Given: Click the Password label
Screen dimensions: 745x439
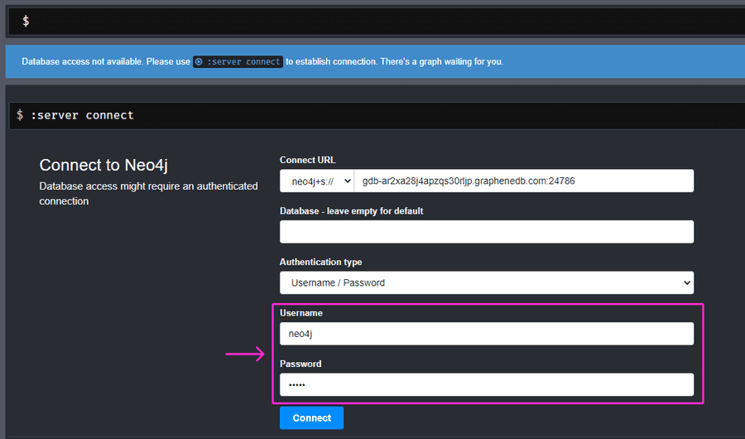Looking at the screenshot, I should (x=300, y=364).
